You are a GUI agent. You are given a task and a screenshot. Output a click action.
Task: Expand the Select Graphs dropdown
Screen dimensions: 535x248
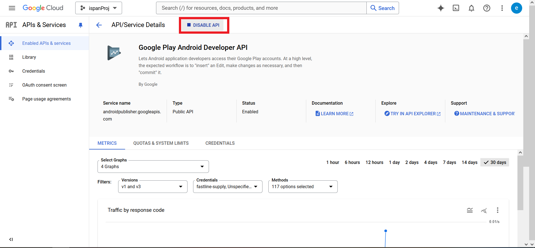[153, 166]
